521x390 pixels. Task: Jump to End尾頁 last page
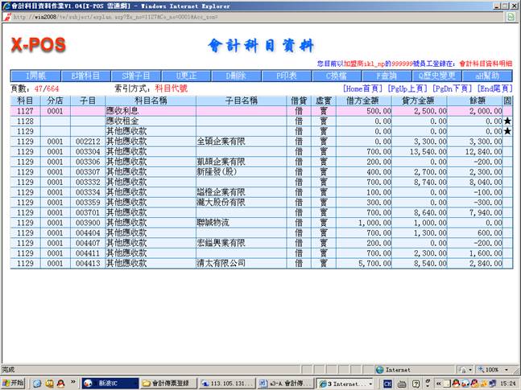[494, 88]
